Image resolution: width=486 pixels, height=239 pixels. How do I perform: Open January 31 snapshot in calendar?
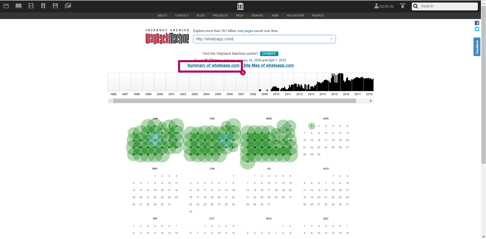click(162, 155)
